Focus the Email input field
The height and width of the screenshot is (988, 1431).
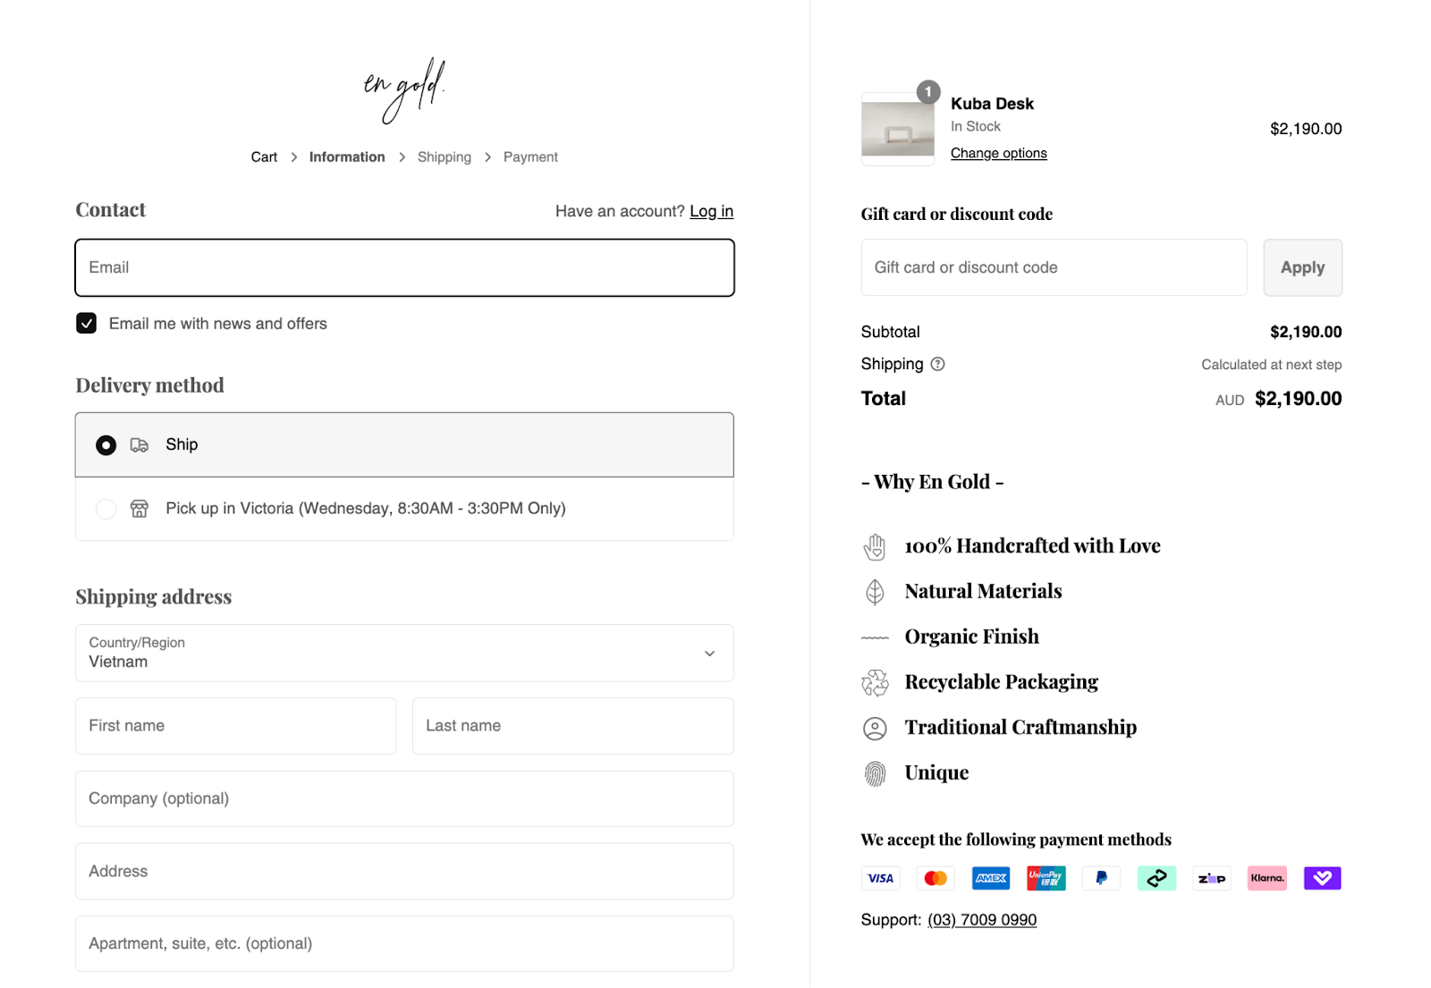tap(404, 267)
